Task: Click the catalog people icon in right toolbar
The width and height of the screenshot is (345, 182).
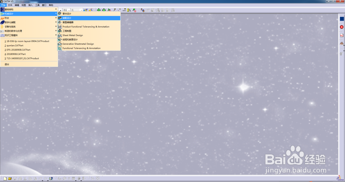Action: tap(342, 43)
